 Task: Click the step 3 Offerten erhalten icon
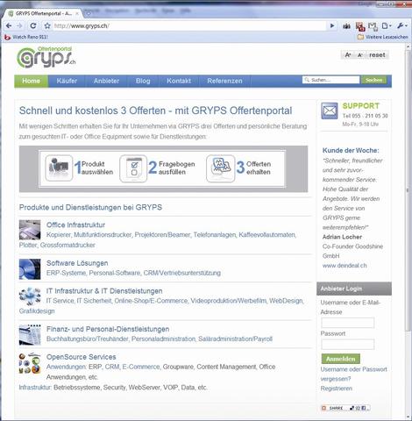[x=220, y=168]
